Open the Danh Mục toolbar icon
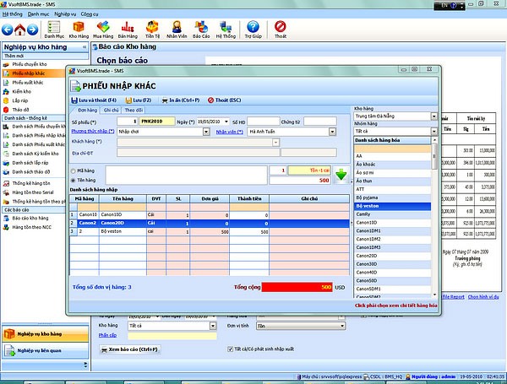 point(54,31)
